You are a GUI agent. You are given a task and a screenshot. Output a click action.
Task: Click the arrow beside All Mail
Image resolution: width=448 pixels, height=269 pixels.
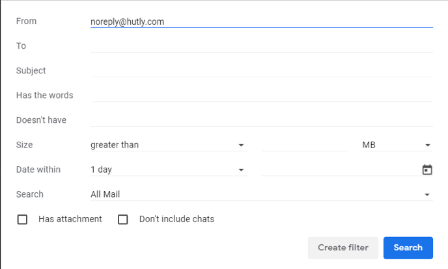click(427, 195)
